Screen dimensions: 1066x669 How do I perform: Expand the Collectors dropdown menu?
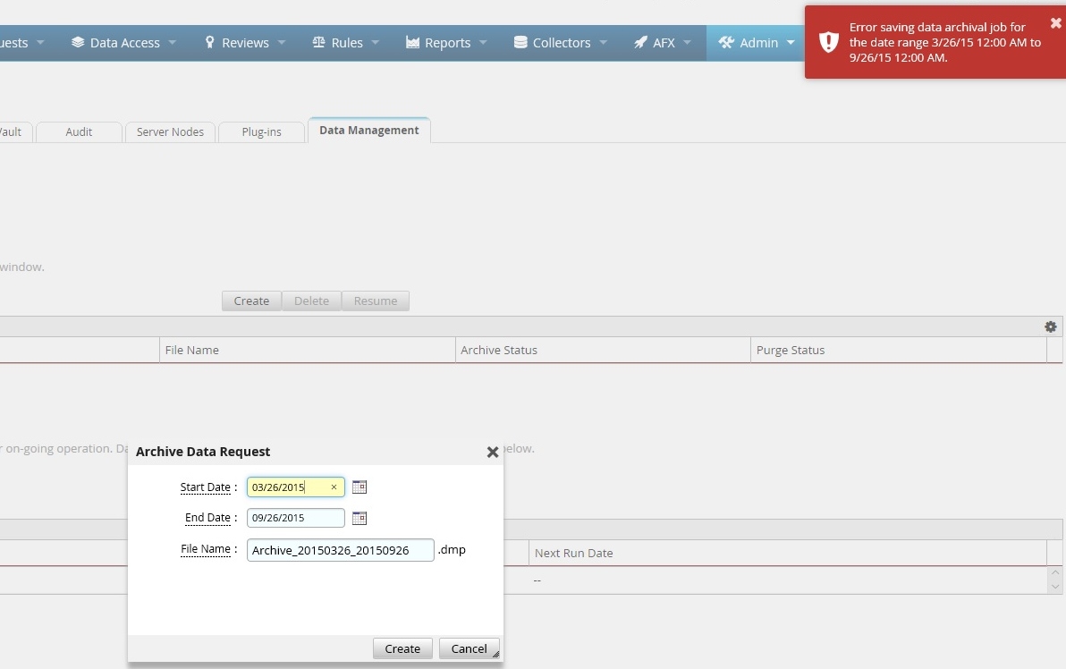point(561,43)
